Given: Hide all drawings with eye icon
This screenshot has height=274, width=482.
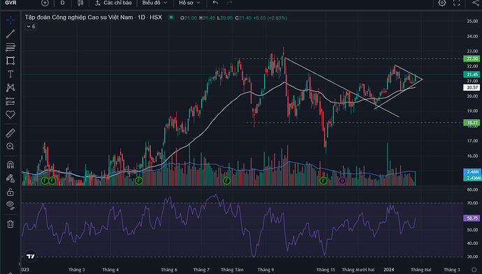Looking at the screenshot, I should 10,205.
